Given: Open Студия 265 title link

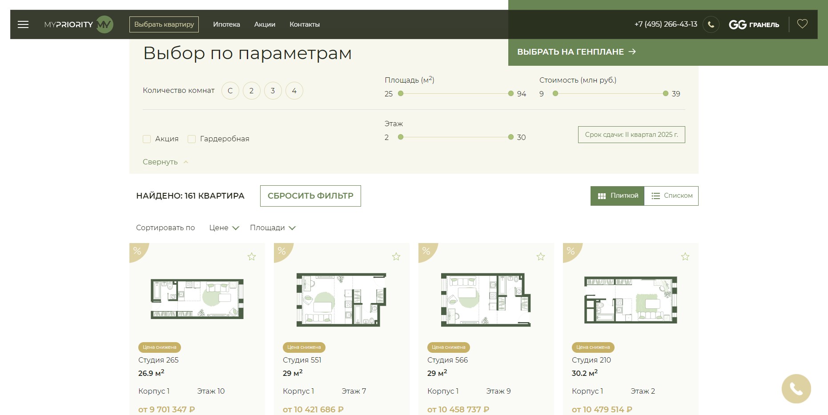Looking at the screenshot, I should point(158,360).
